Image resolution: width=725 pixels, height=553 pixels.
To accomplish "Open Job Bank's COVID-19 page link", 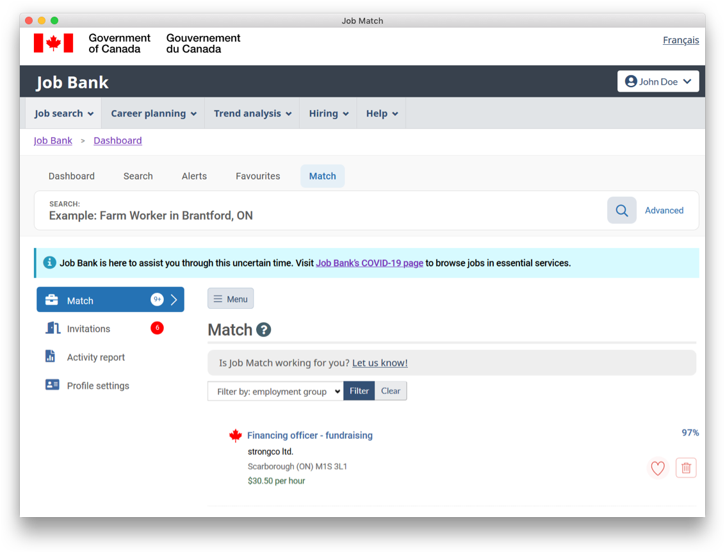I will coord(370,263).
